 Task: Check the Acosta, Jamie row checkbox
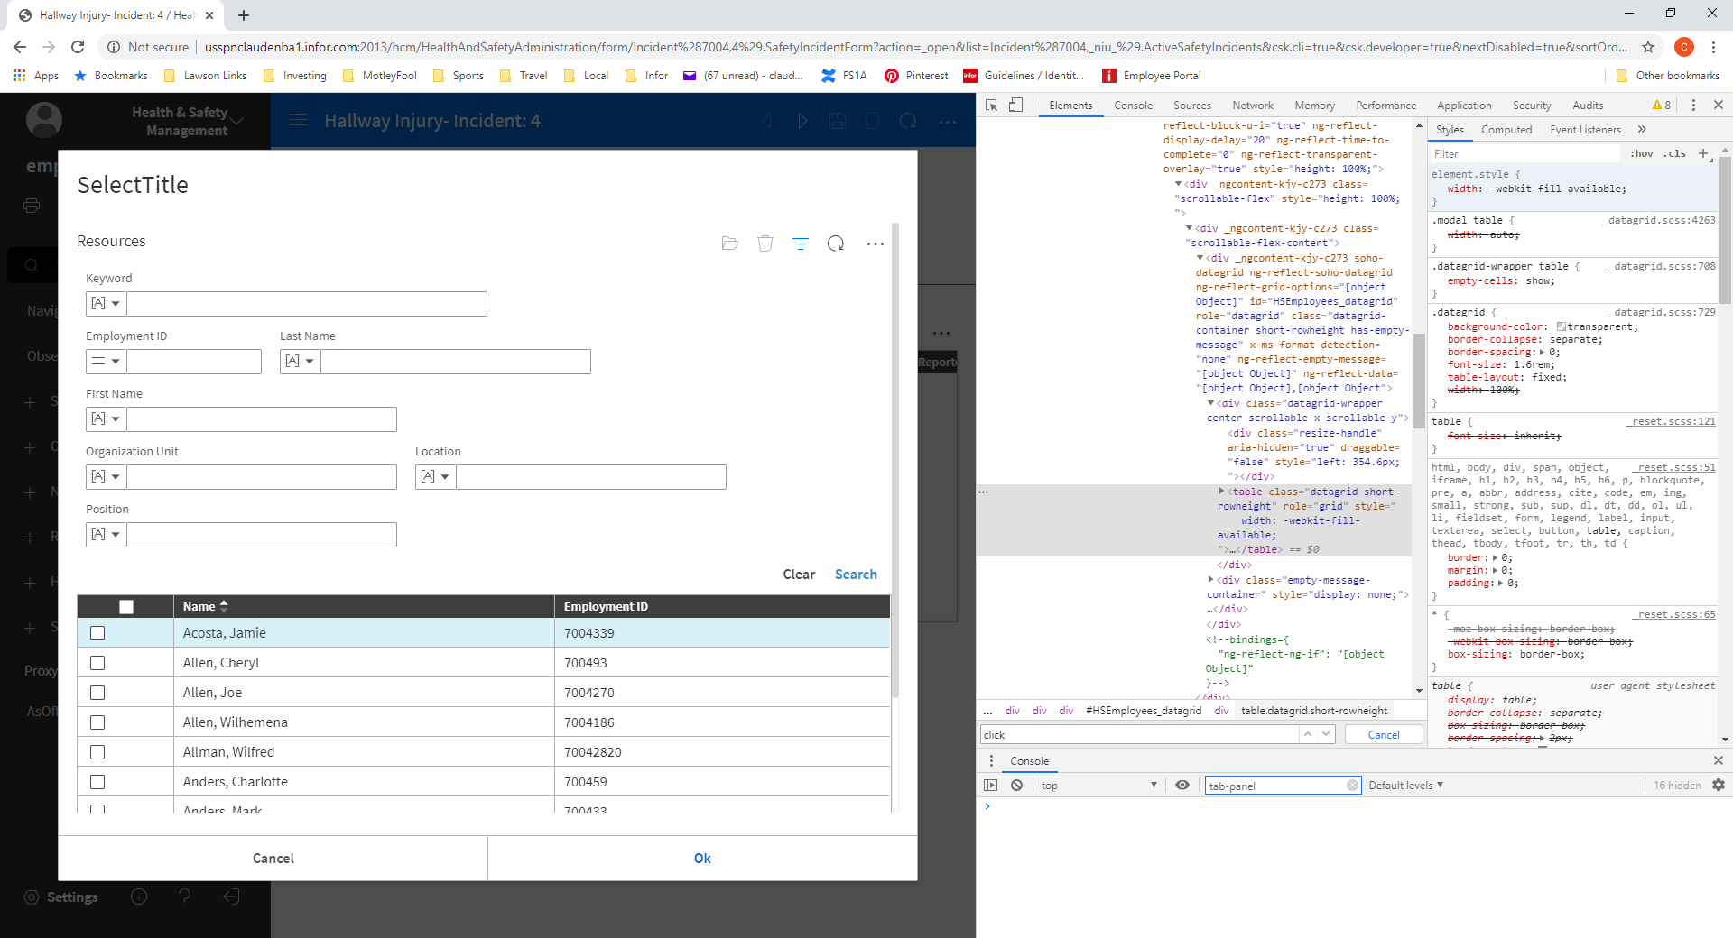coord(97,633)
